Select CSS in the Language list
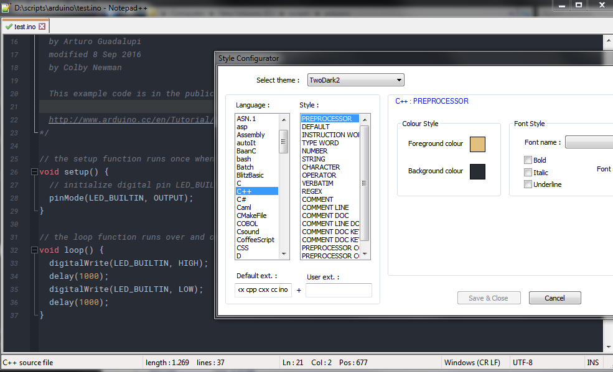Image resolution: width=613 pixels, height=372 pixels. pos(242,248)
